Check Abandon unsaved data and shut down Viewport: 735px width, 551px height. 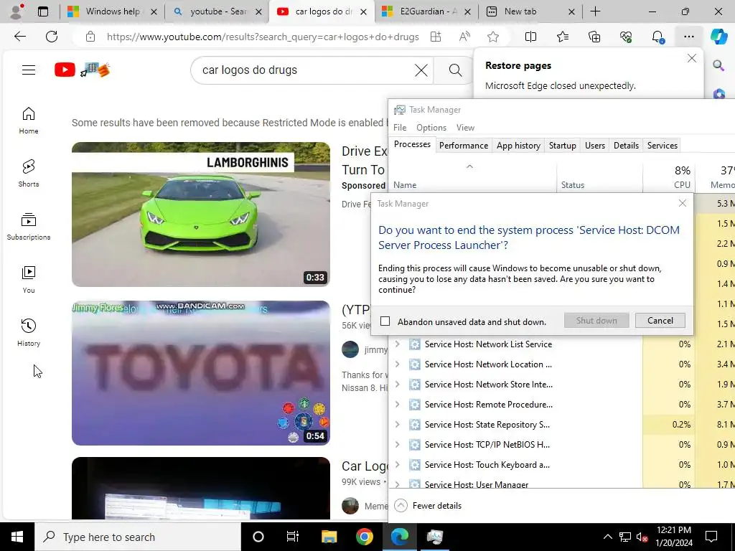click(x=385, y=321)
